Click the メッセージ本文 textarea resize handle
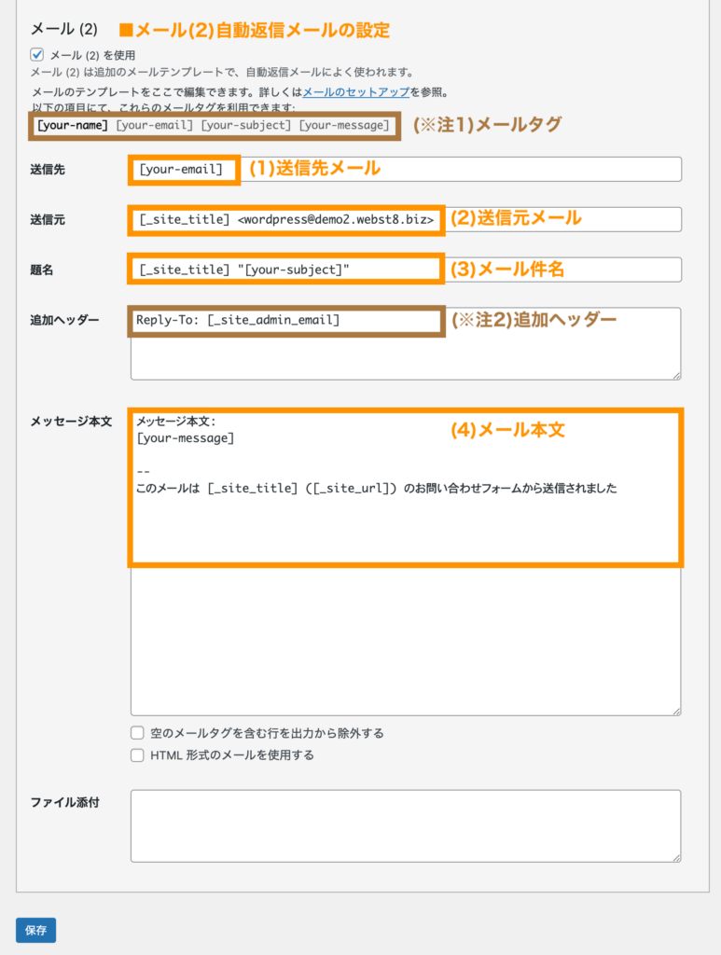The height and width of the screenshot is (955, 721). click(x=675, y=710)
